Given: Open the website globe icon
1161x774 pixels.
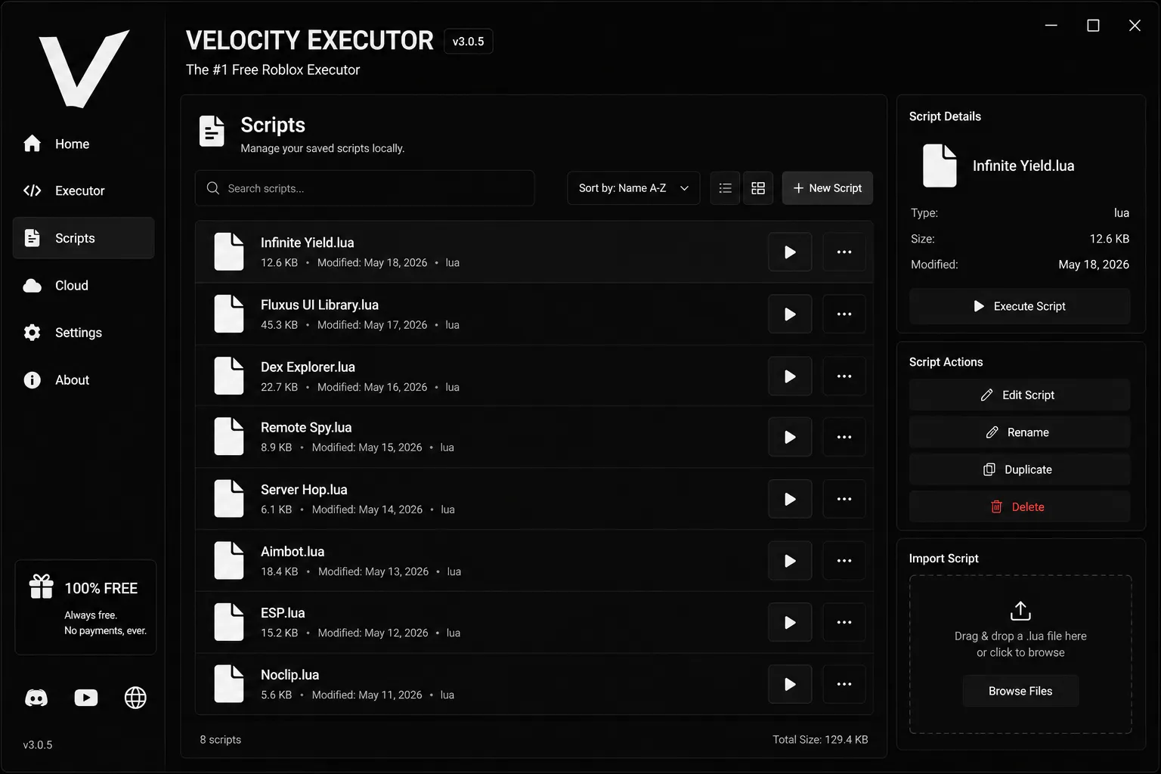Looking at the screenshot, I should [x=135, y=698].
